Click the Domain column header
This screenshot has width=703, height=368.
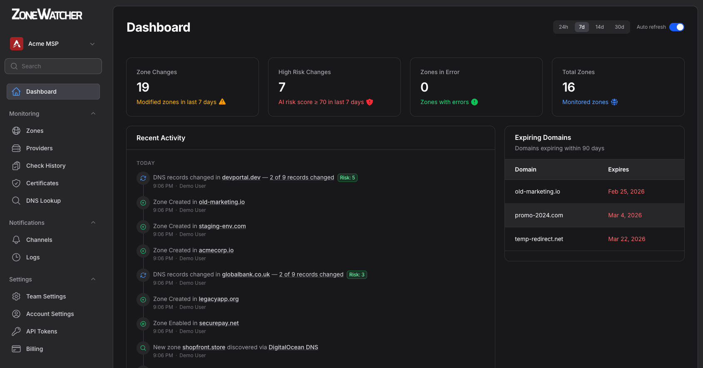pos(526,169)
